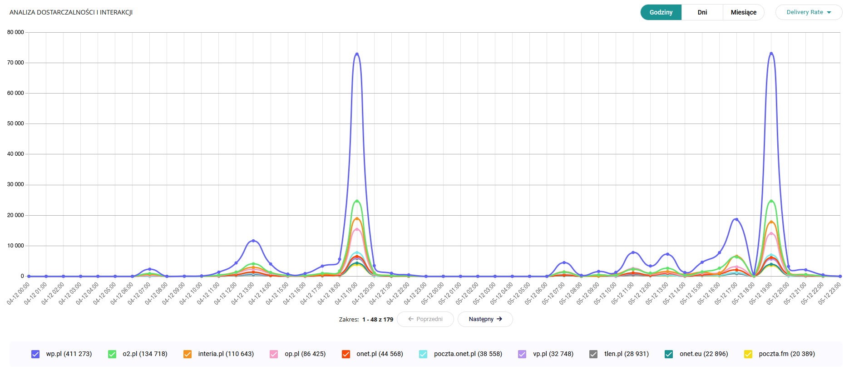The width and height of the screenshot is (854, 371).
Task: Uncheck the vp.pl purple checkbox
Action: pyautogui.click(x=522, y=354)
